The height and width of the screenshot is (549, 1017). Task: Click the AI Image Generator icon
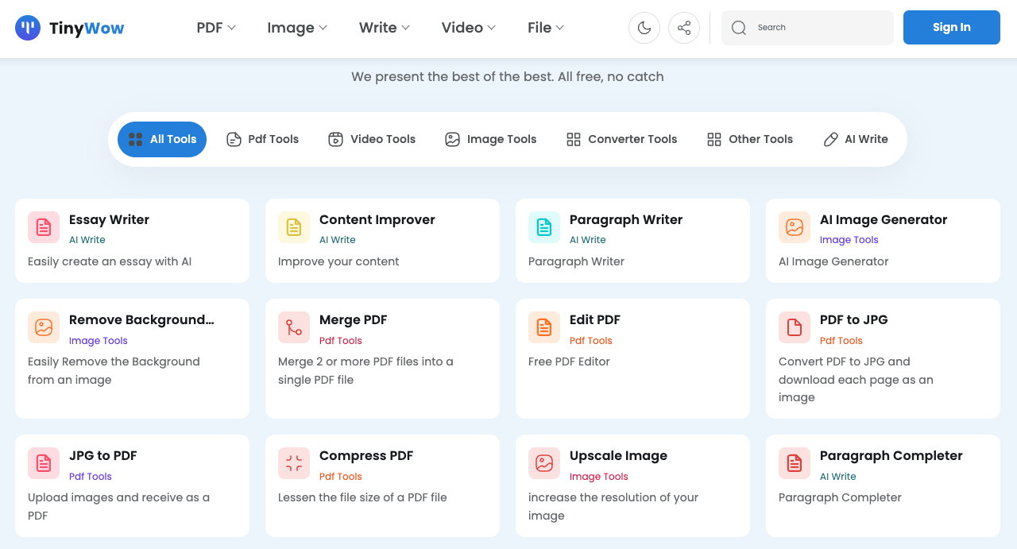(795, 227)
